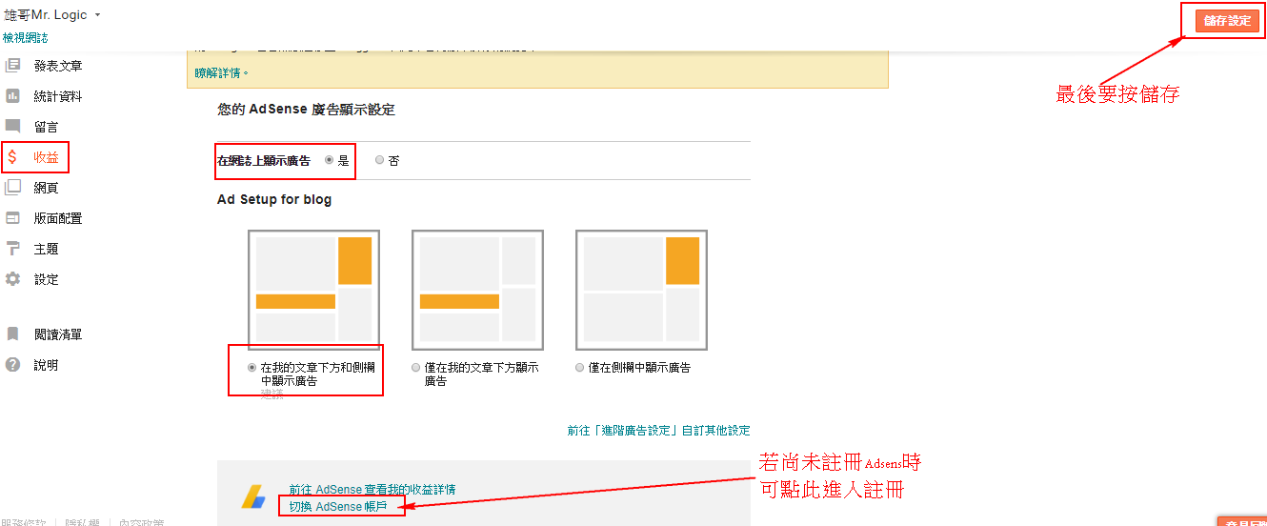
Task: Click the Settings (設定) gear icon
Action: click(13, 279)
